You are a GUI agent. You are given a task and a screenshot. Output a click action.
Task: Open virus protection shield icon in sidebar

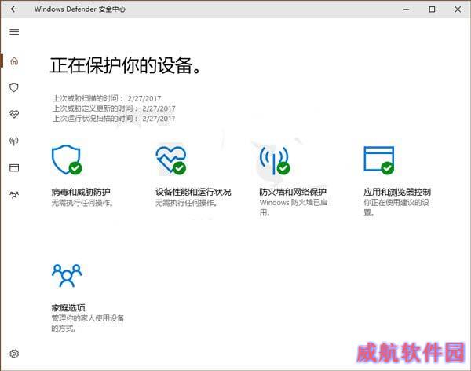click(14, 87)
